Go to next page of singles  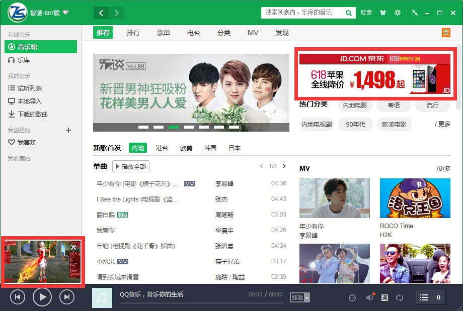click(284, 166)
